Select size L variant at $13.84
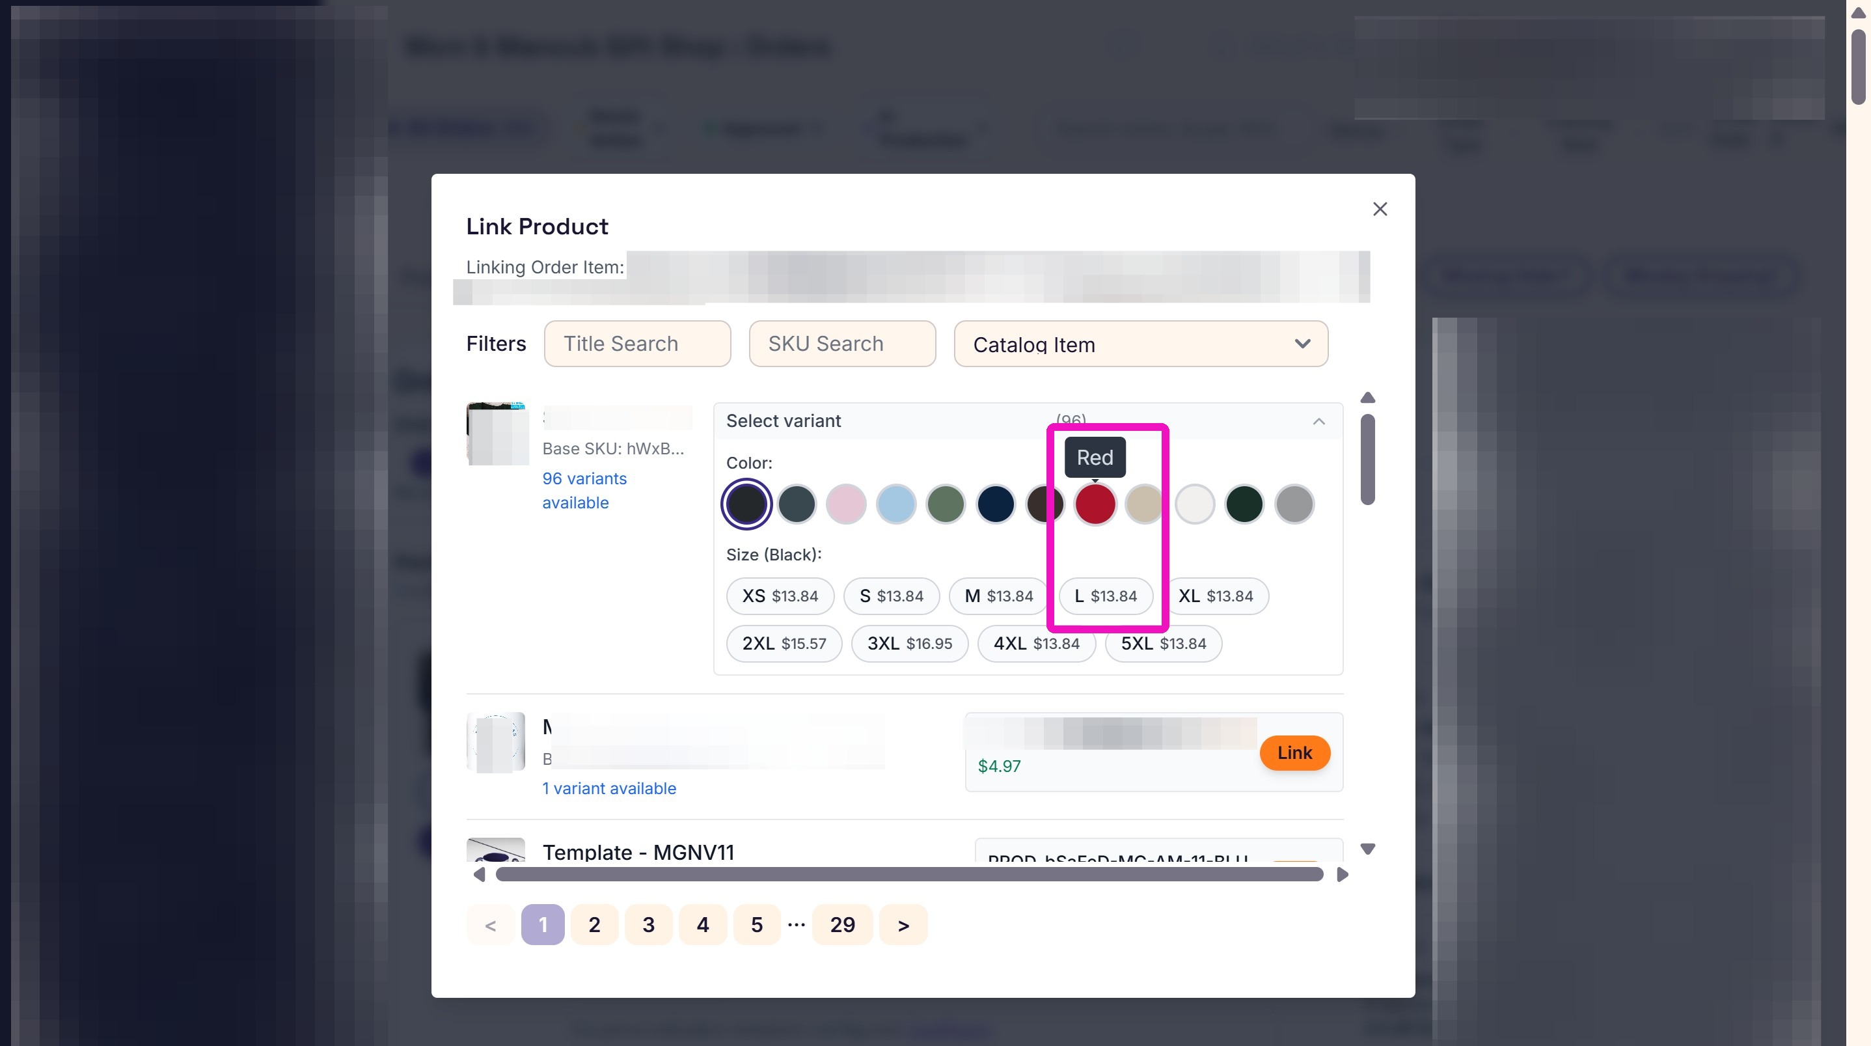Viewport: 1871px width, 1046px height. click(x=1106, y=596)
